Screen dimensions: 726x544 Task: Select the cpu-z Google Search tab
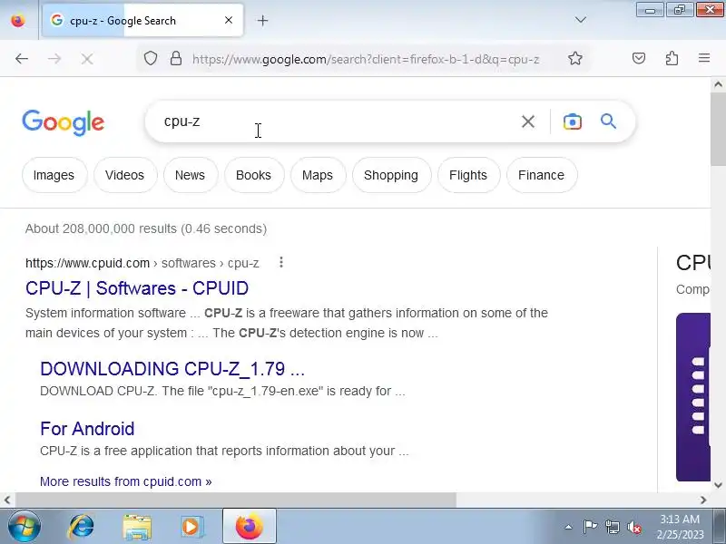pos(142,20)
